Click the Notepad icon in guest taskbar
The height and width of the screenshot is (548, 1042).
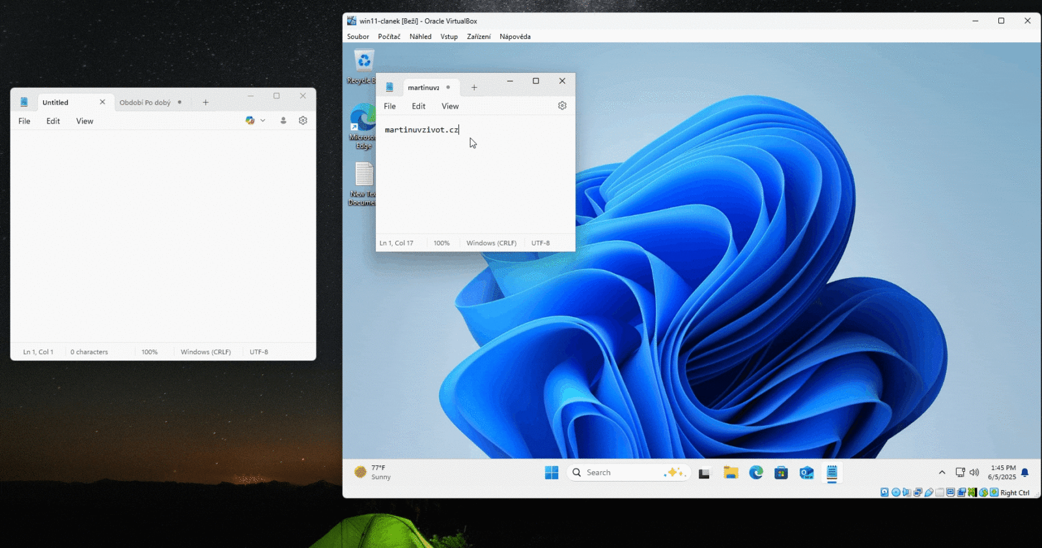coord(832,473)
